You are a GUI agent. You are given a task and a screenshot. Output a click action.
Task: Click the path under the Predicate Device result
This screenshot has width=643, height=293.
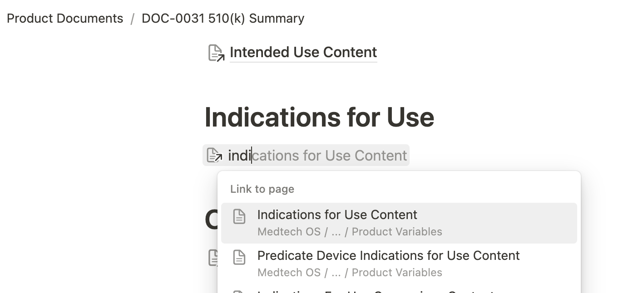tap(349, 273)
